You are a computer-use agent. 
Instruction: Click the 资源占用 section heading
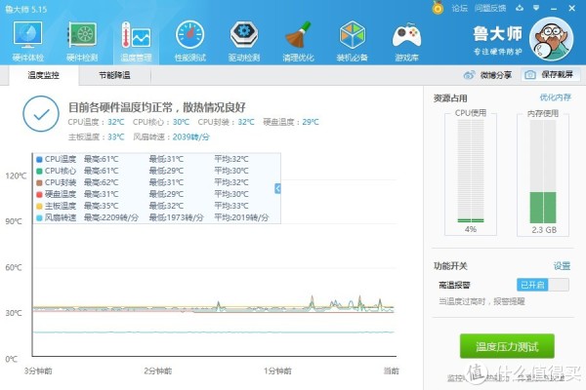(450, 98)
